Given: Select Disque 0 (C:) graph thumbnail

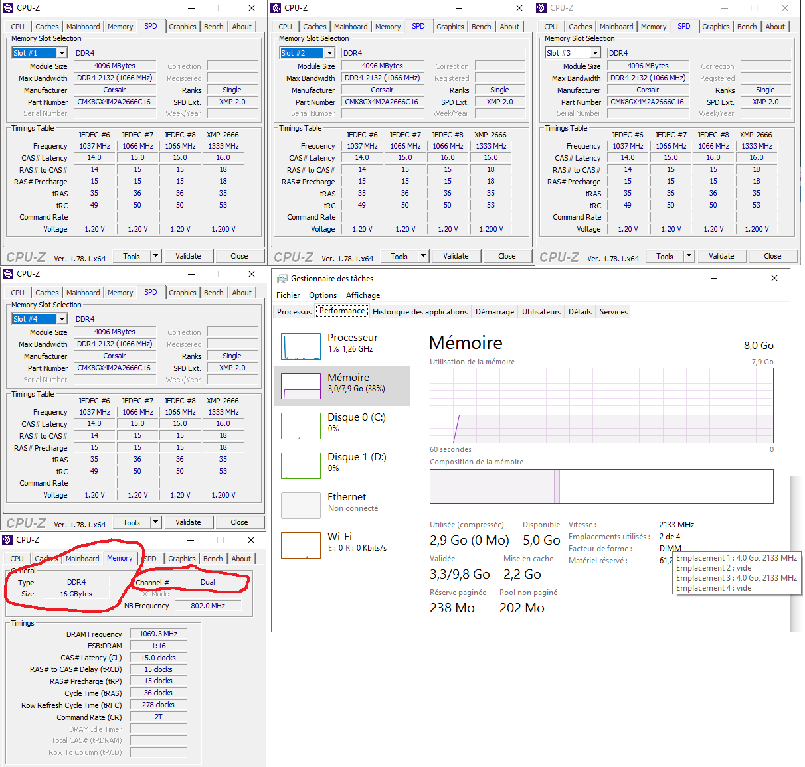Looking at the screenshot, I should [x=301, y=426].
